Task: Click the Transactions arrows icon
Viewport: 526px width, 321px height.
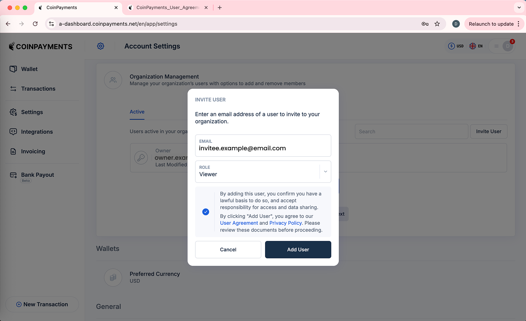Action: [13, 89]
